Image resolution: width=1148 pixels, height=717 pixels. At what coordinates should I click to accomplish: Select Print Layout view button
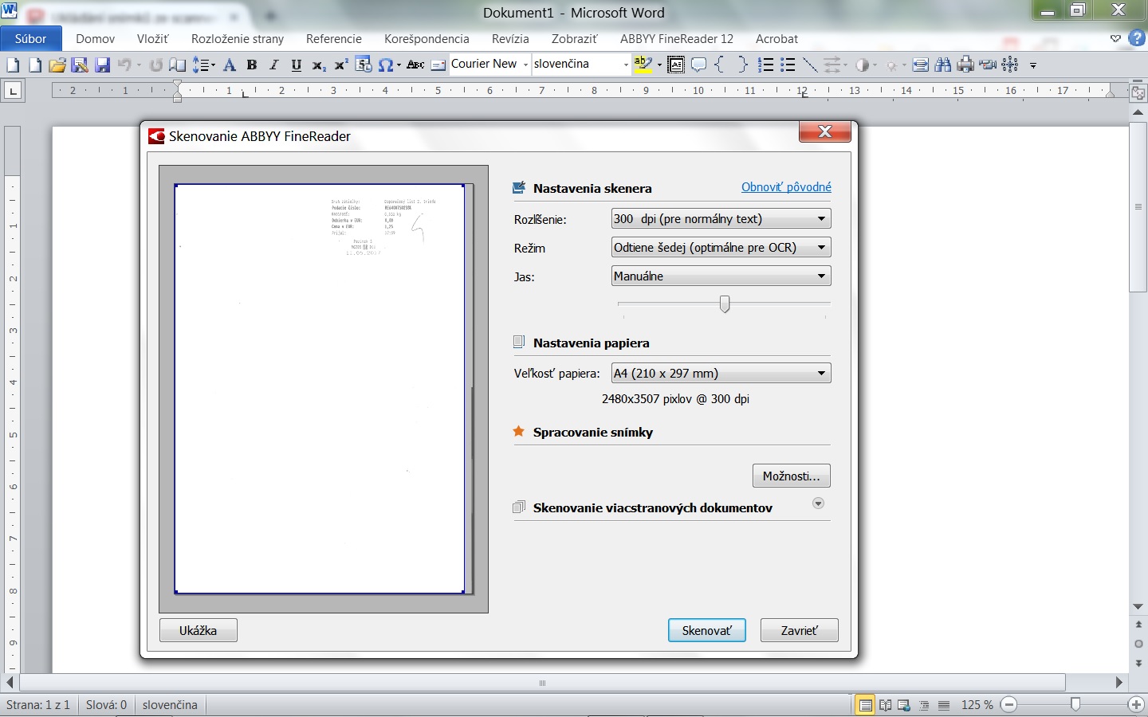865,705
